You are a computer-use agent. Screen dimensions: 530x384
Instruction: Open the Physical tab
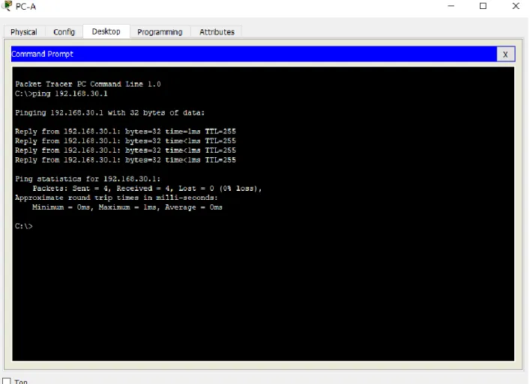click(x=24, y=31)
